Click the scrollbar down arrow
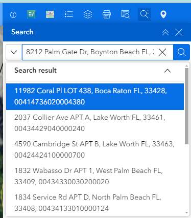This screenshot has width=191, height=218. (x=187, y=213)
